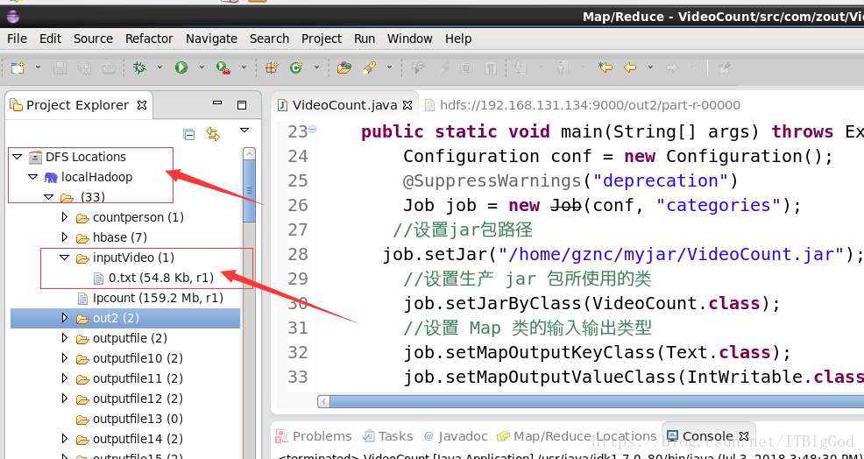864x459 pixels.
Task: Open the Project menu
Action: 322,39
